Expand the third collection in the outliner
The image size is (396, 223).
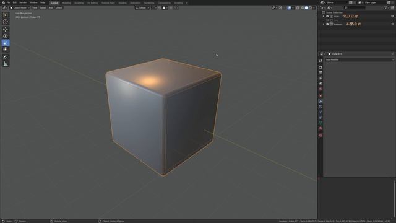(324, 24)
